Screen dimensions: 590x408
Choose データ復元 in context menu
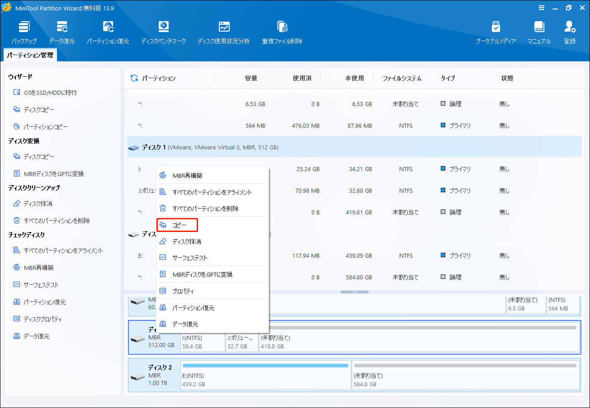click(x=212, y=324)
